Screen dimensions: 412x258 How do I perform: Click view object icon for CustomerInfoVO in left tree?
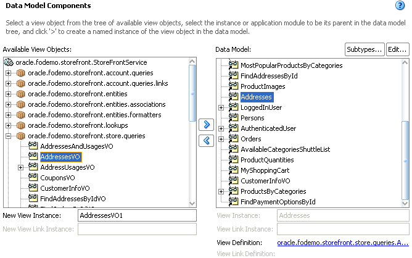[x=33, y=188]
